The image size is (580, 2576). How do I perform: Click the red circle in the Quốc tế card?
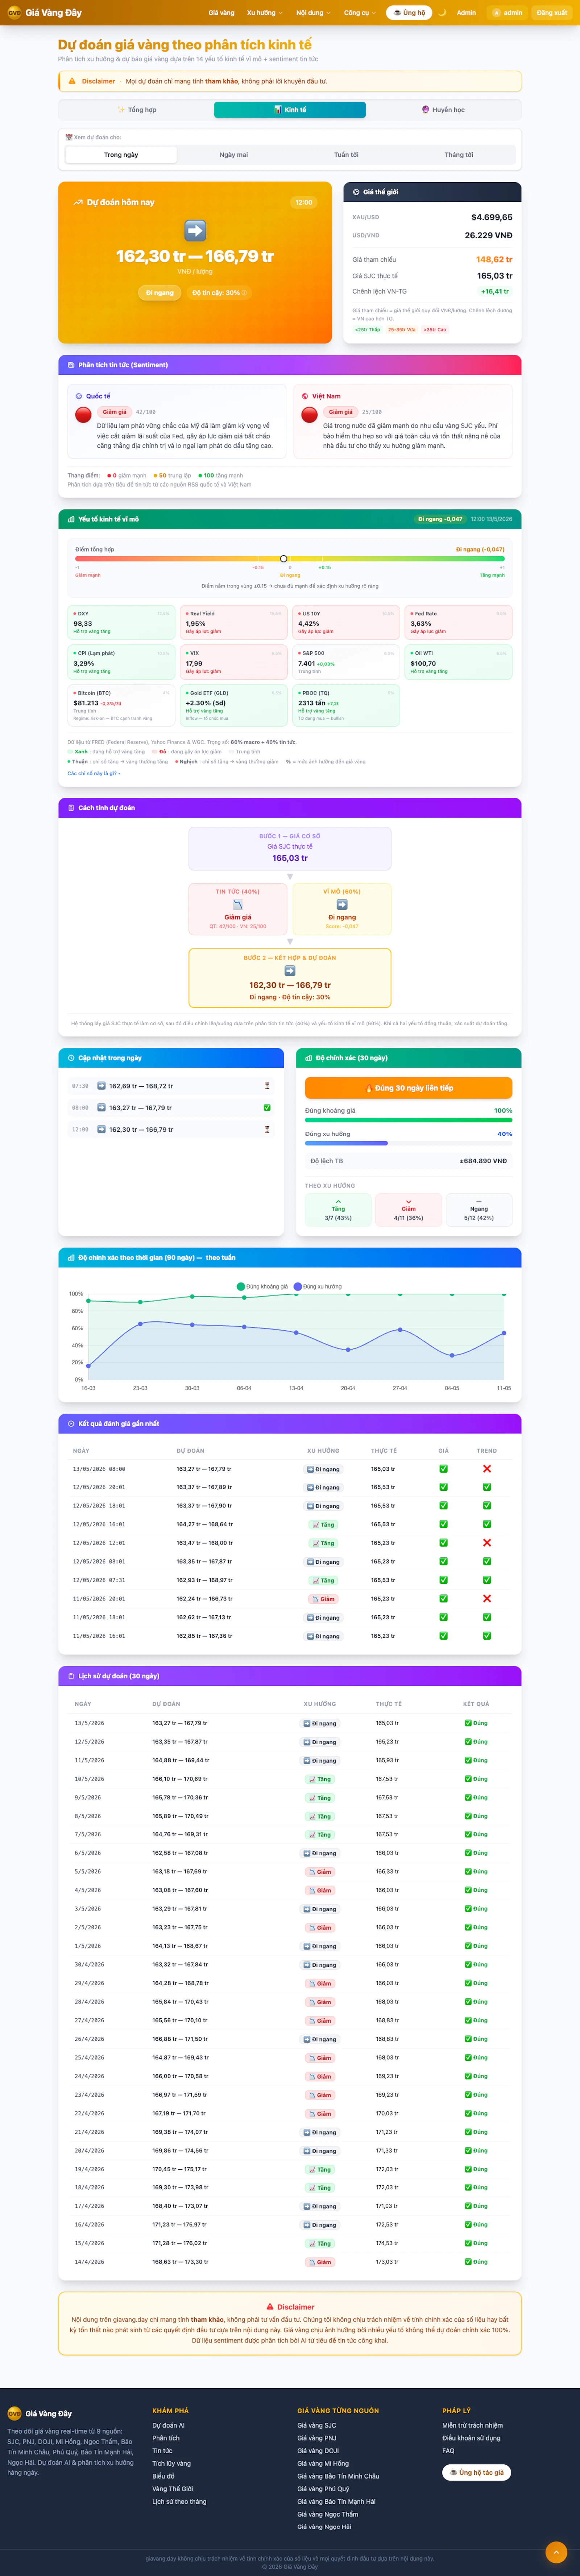coord(84,415)
